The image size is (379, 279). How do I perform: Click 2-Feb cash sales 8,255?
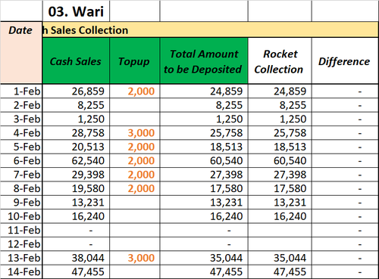point(76,105)
